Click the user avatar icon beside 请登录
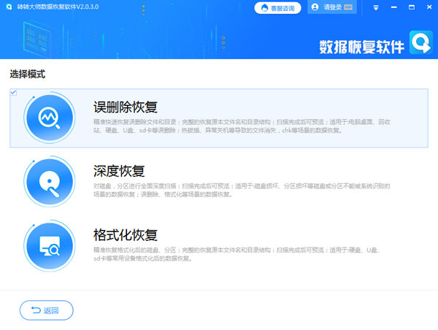The height and width of the screenshot is (330, 438). tap(314, 7)
